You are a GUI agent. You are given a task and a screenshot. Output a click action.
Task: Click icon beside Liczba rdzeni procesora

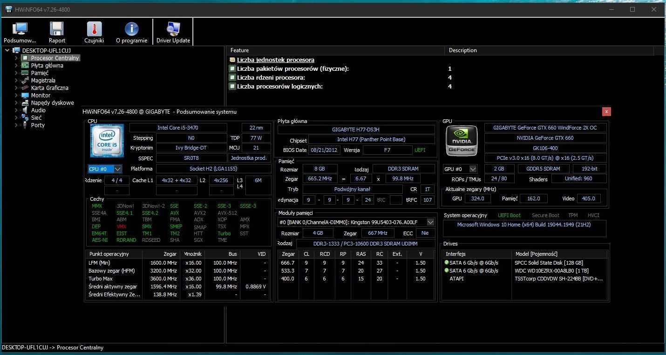232,78
